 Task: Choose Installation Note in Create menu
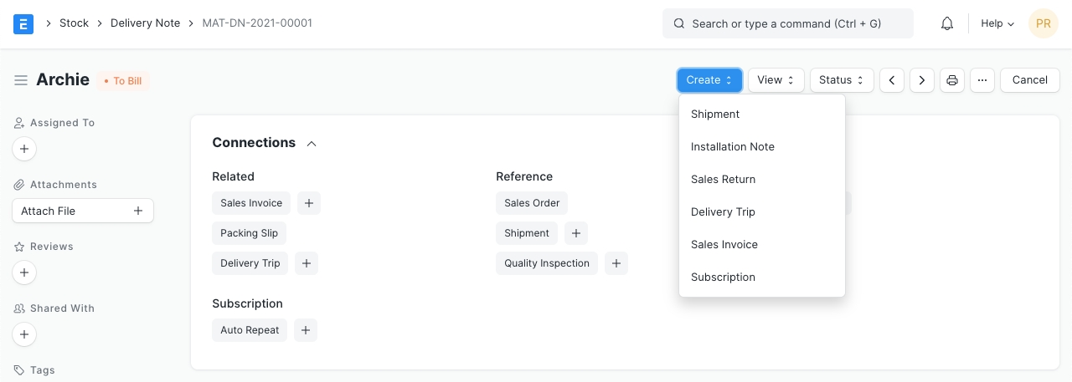pos(732,146)
